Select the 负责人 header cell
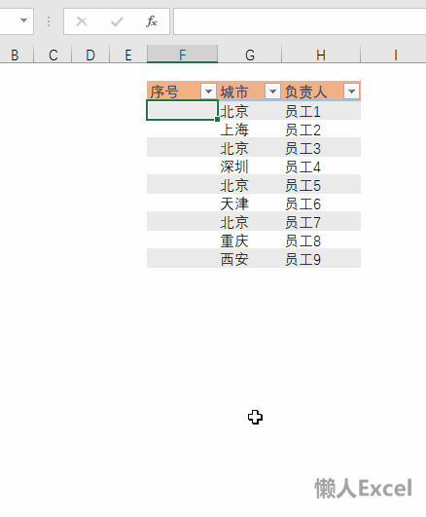This screenshot has height=517, width=426. click(x=321, y=91)
